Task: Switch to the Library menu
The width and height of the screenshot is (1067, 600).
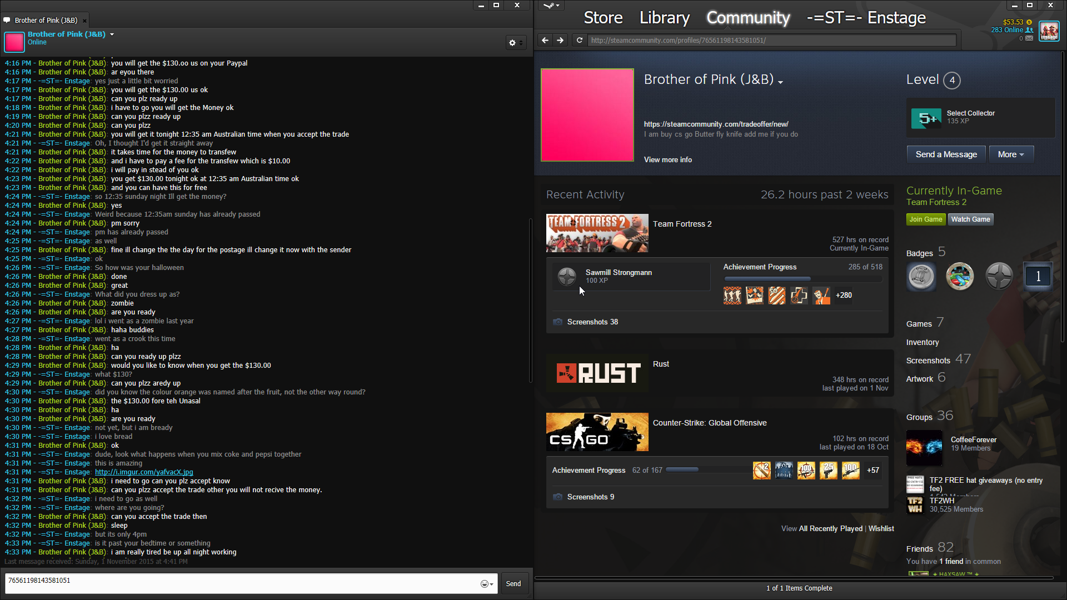Action: (664, 18)
